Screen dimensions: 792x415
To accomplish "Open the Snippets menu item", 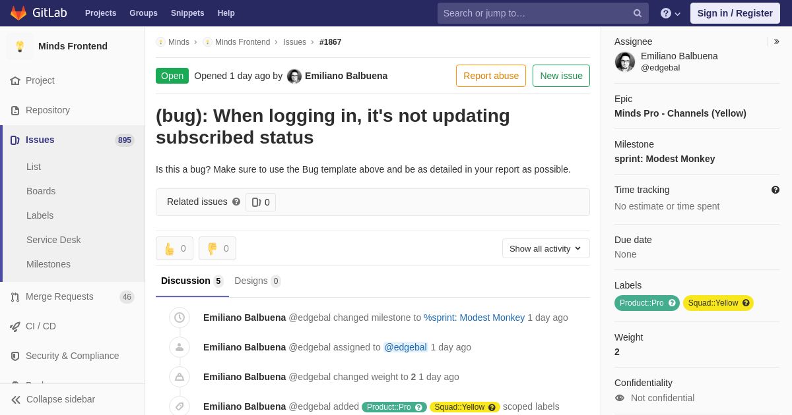I will point(187,13).
